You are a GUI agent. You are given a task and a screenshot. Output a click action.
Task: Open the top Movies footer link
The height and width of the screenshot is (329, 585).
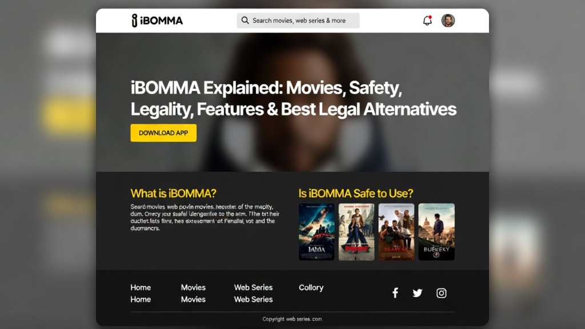coord(193,287)
